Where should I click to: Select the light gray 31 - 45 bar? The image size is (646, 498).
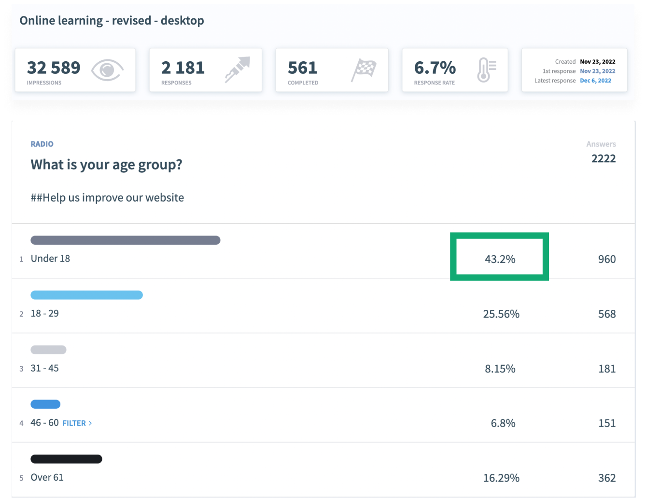(x=48, y=349)
